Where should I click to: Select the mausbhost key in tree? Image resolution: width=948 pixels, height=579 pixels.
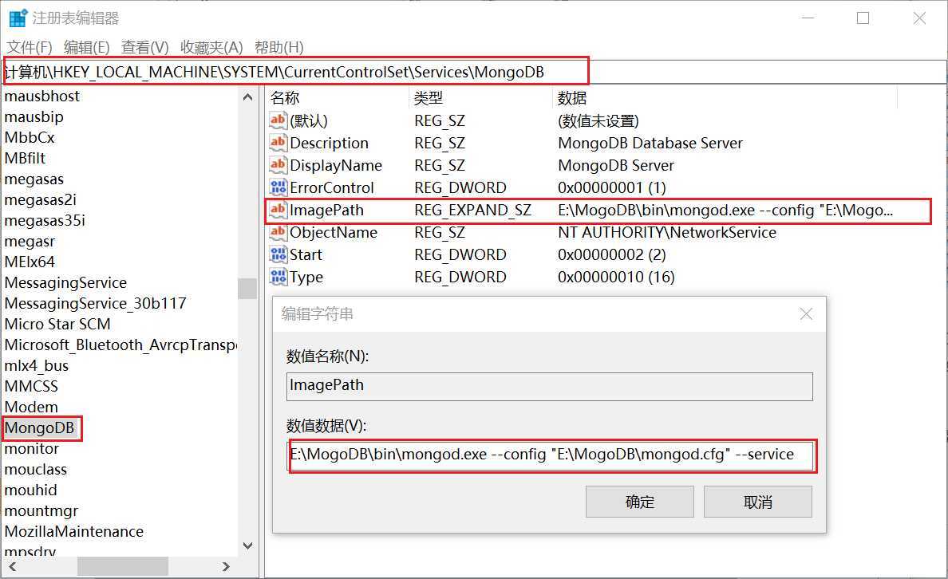tap(41, 96)
